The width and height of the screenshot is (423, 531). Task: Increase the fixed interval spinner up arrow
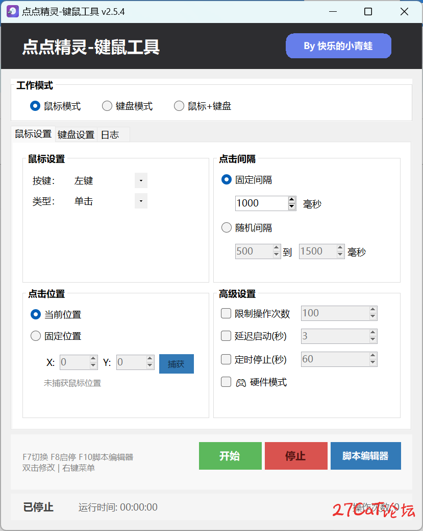pos(292,200)
